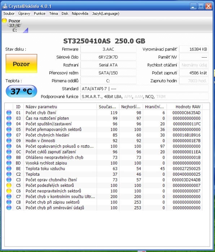Click the ID column header

(x=18, y=107)
